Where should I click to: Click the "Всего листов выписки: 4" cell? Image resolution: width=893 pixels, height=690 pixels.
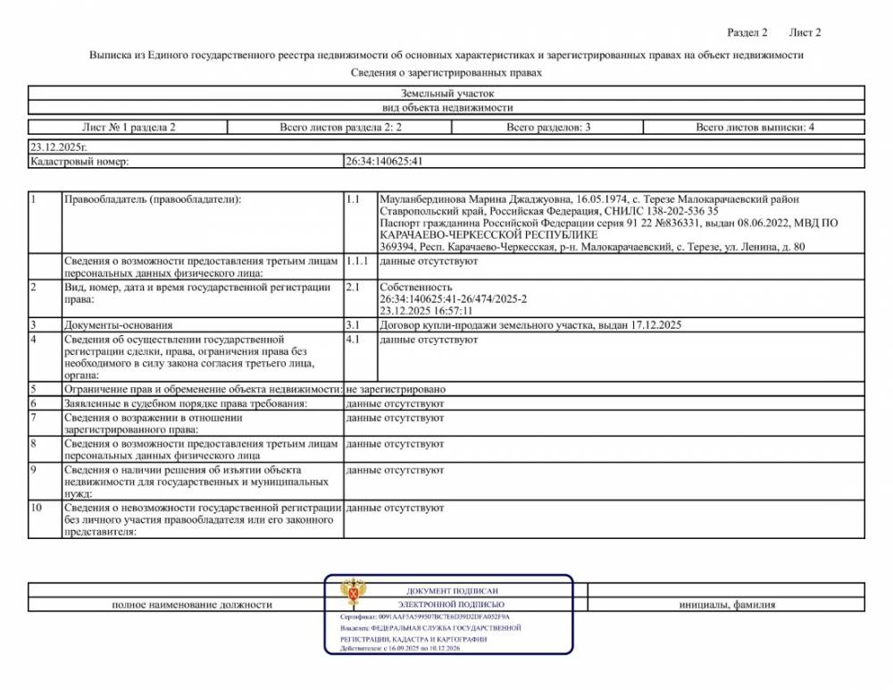pos(755,128)
